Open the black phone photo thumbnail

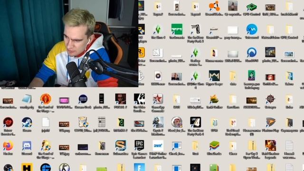(x=102, y=99)
